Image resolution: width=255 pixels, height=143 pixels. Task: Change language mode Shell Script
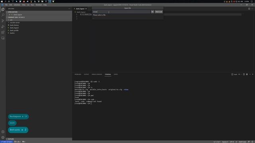(x=242, y=142)
